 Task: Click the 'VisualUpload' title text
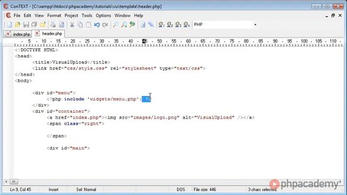[x=69, y=62]
